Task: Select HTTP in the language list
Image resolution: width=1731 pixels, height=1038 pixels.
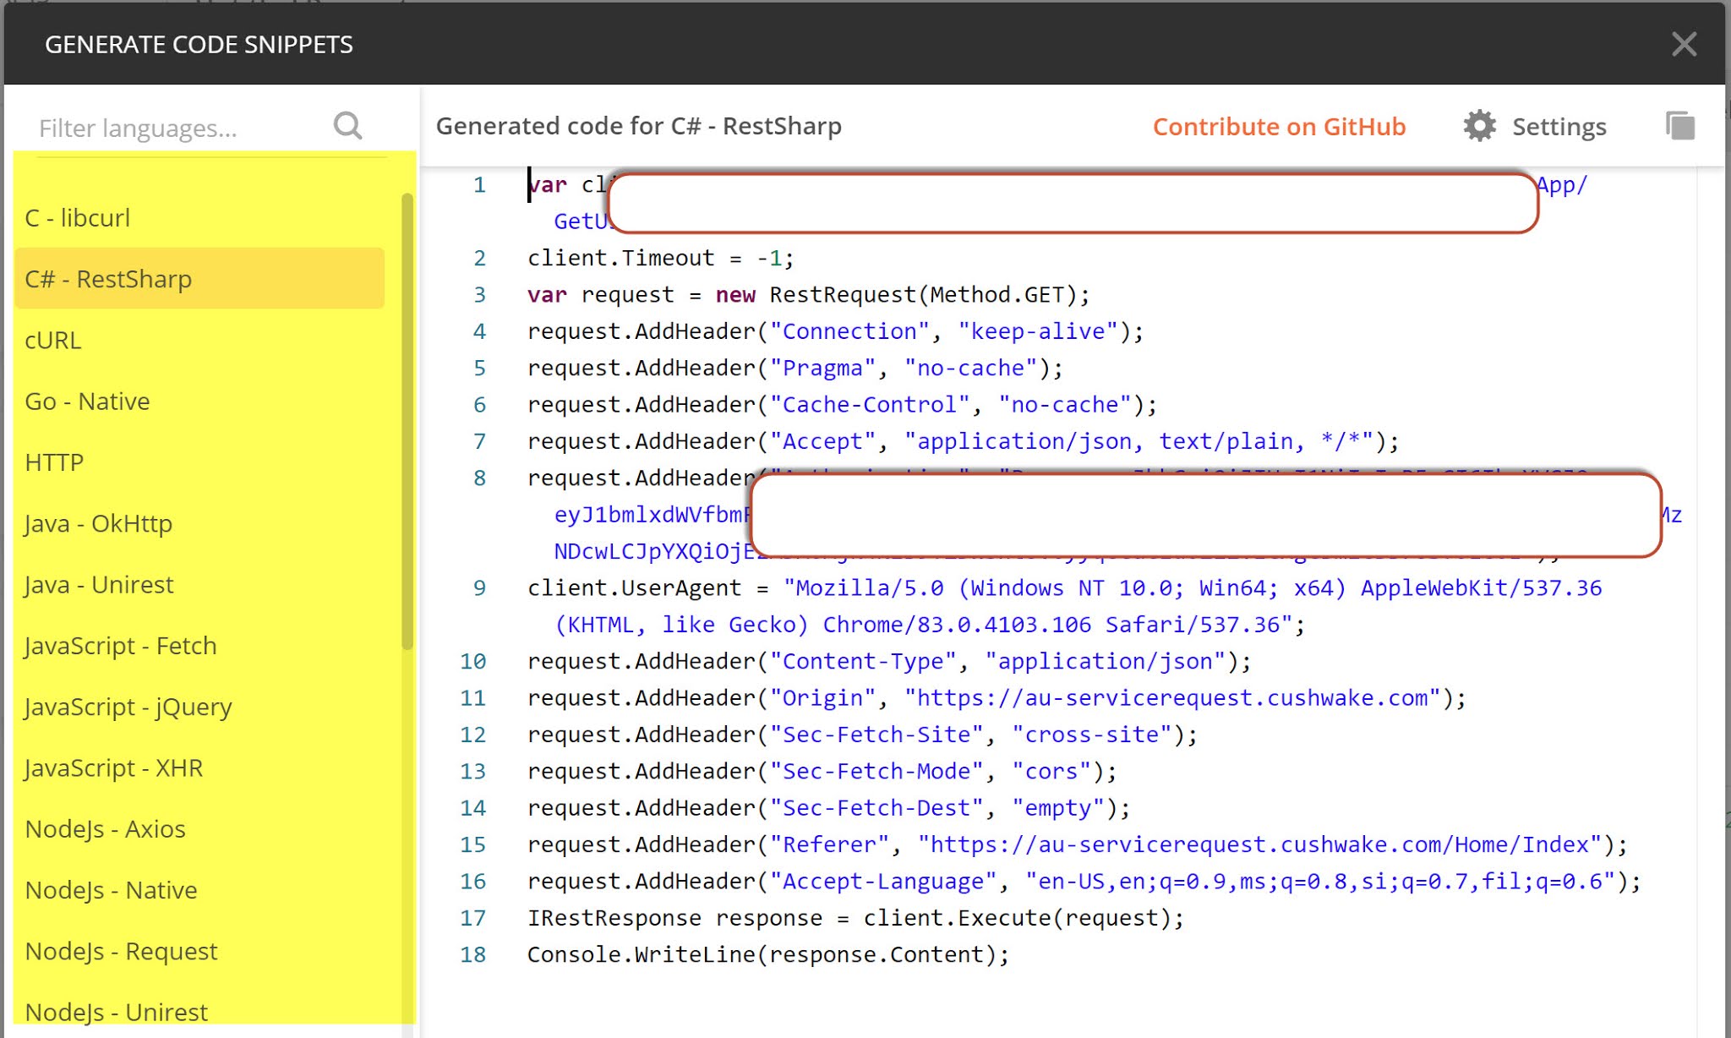Action: coord(54,462)
